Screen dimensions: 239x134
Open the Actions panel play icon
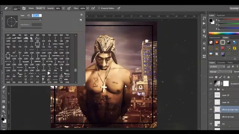[204, 23]
